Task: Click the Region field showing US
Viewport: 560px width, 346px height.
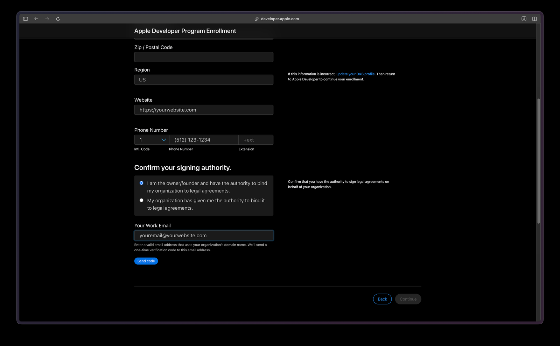Action: point(204,80)
